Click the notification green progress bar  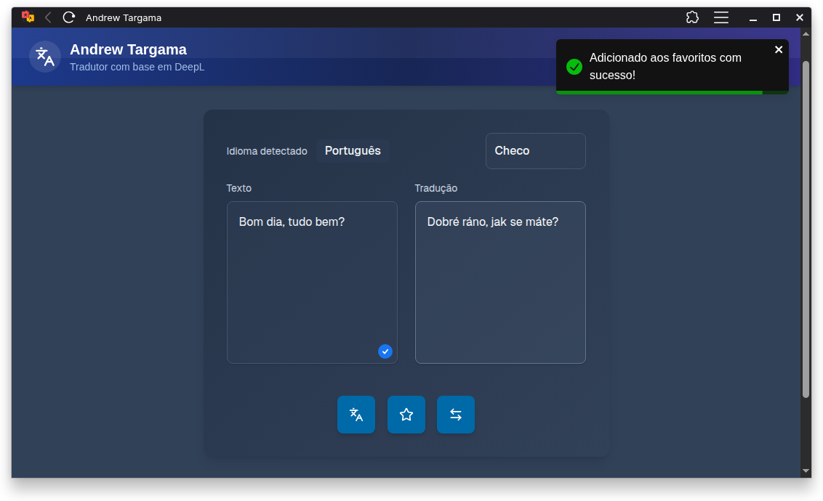point(659,92)
